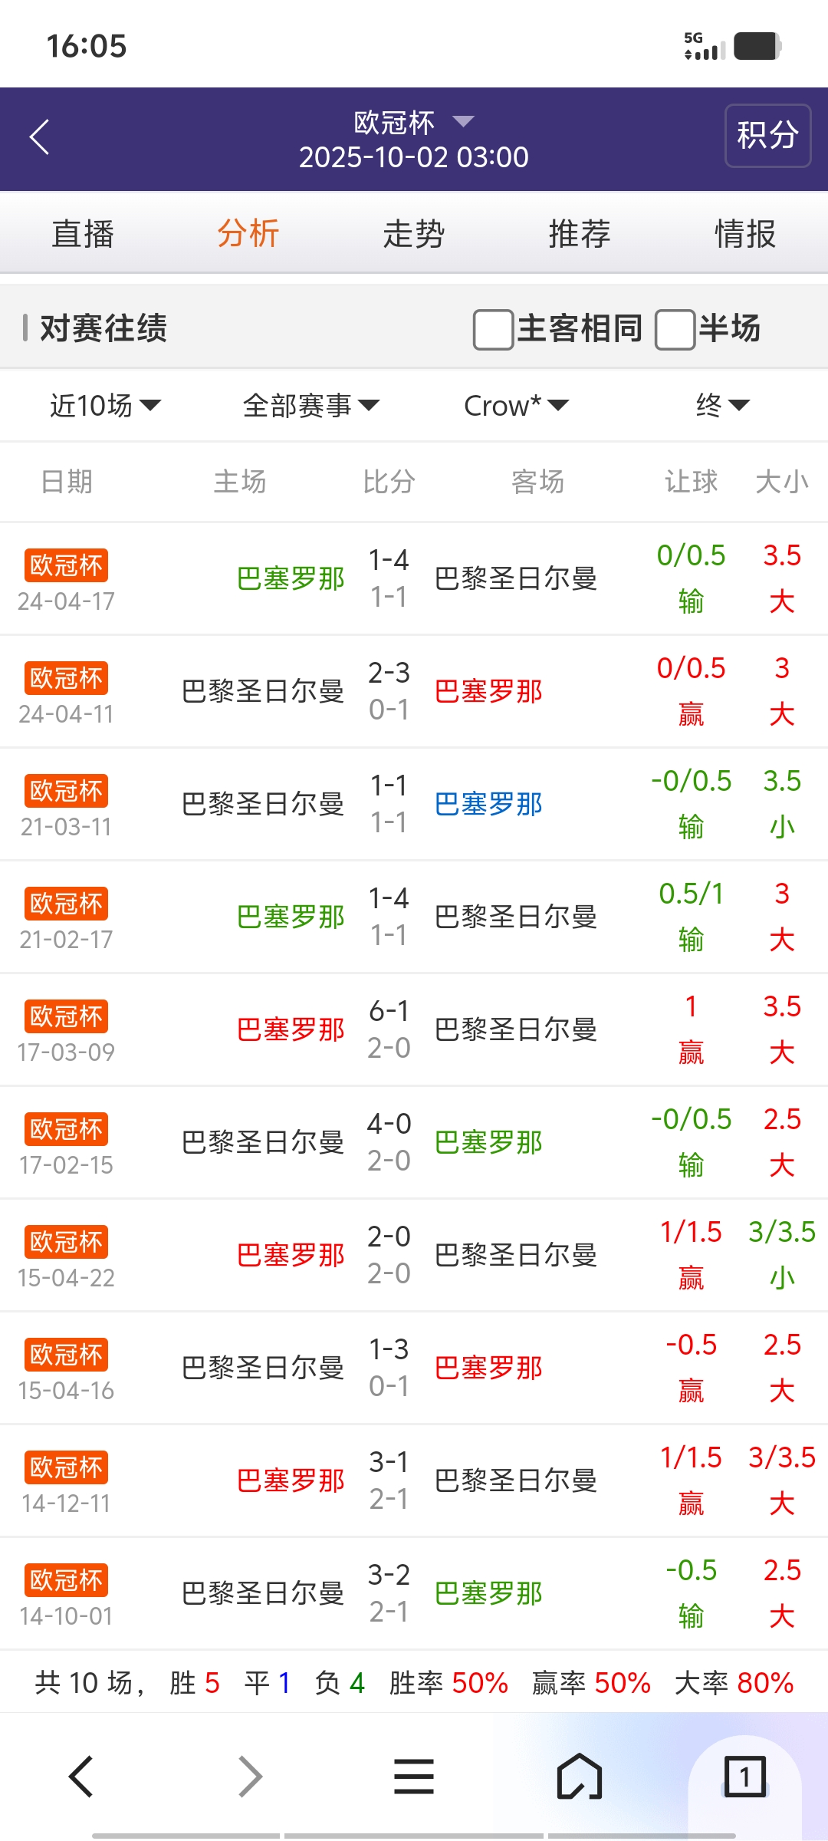Open the 直播 tab
Image resolution: width=828 pixels, height=1841 pixels.
(x=83, y=233)
